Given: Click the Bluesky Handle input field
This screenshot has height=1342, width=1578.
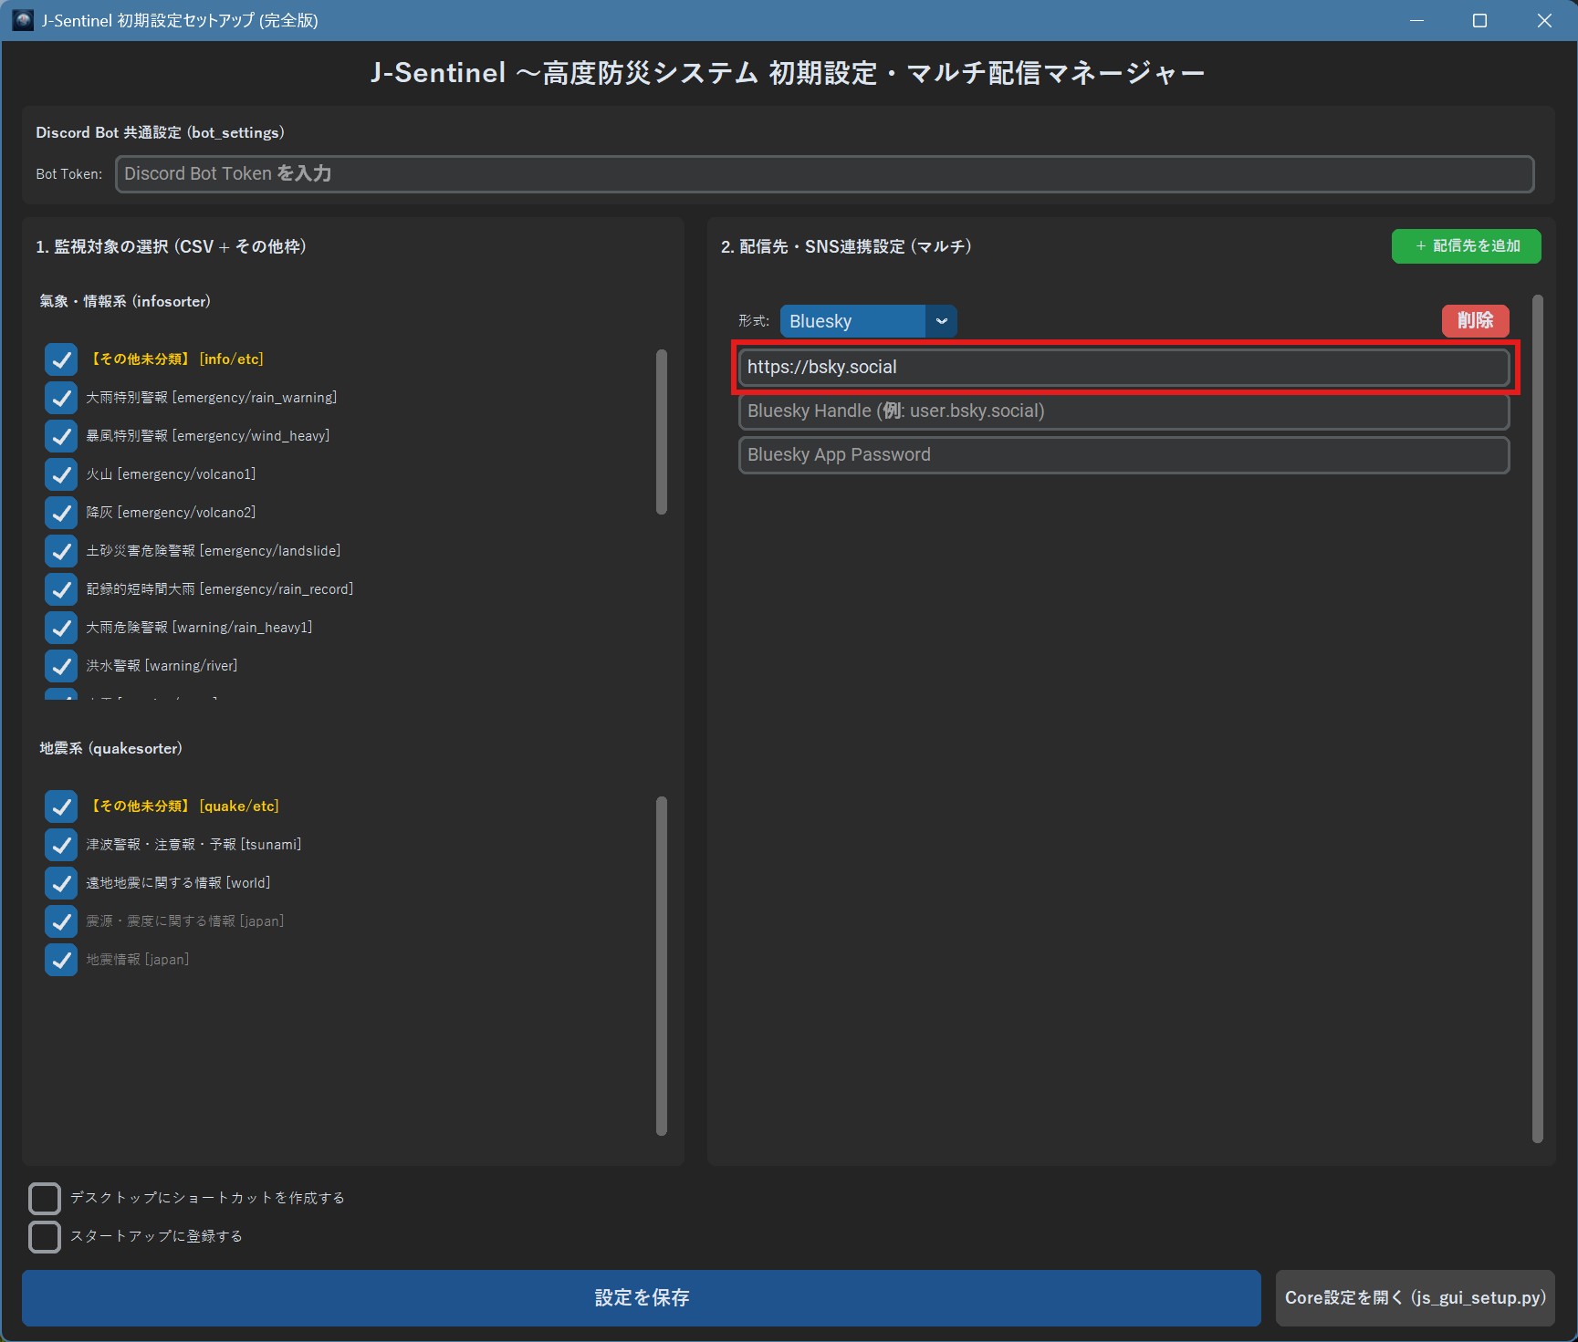Looking at the screenshot, I should click(x=1123, y=411).
